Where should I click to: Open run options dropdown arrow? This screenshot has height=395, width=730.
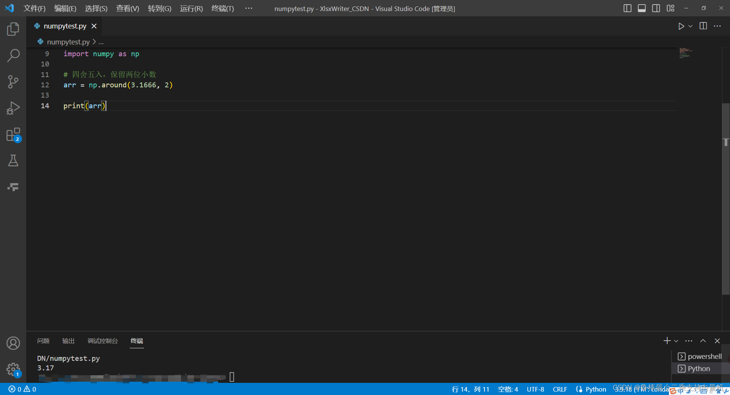(690, 26)
